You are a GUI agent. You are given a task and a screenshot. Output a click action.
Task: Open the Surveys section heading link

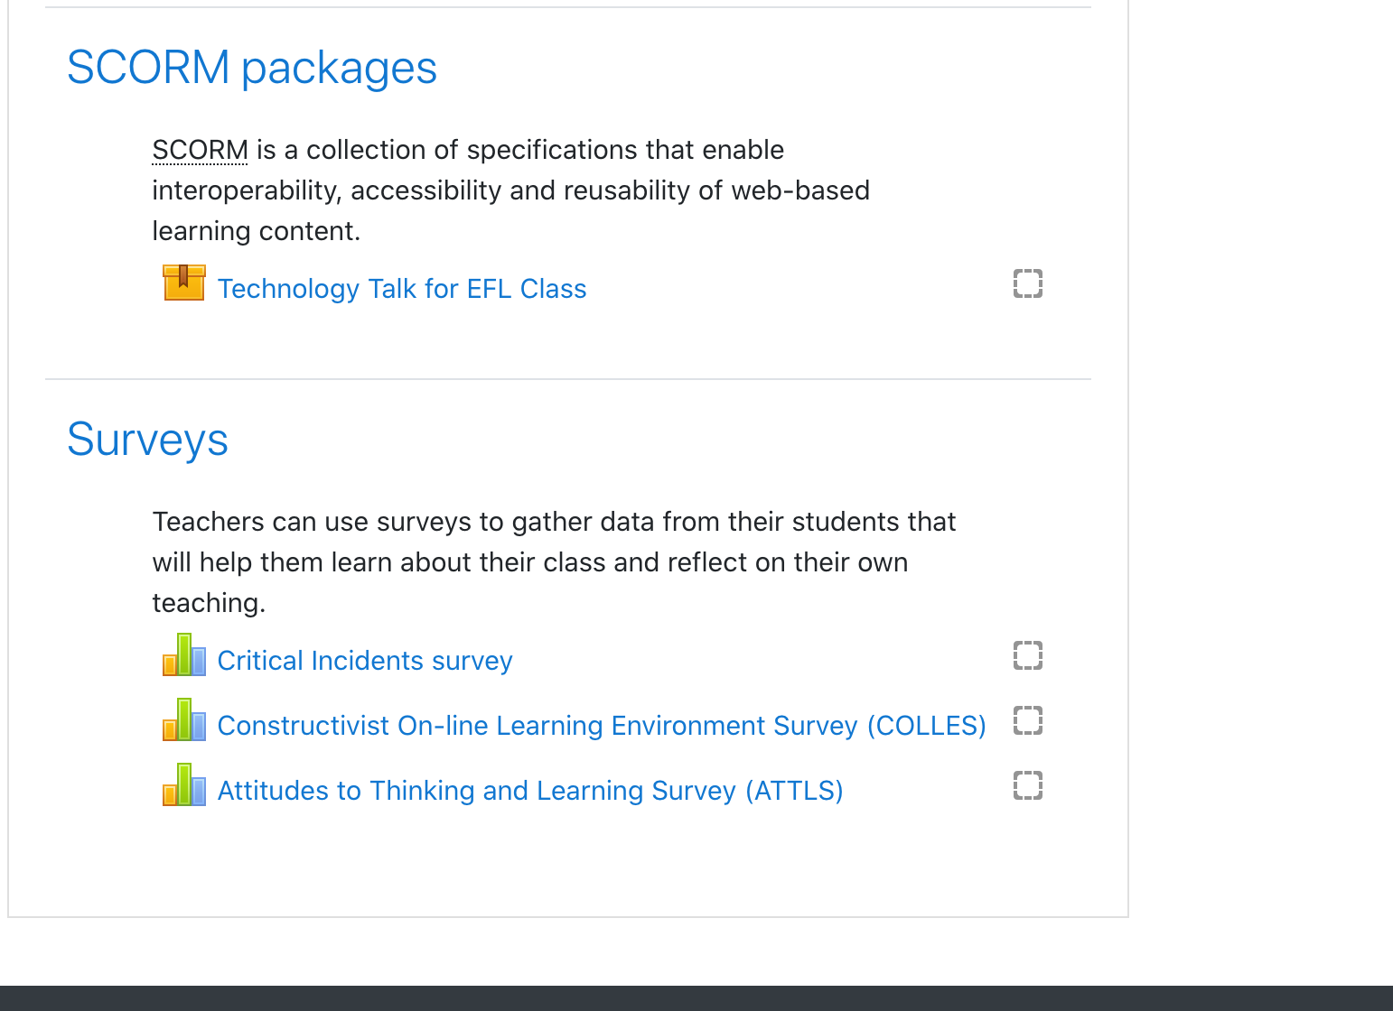(147, 440)
